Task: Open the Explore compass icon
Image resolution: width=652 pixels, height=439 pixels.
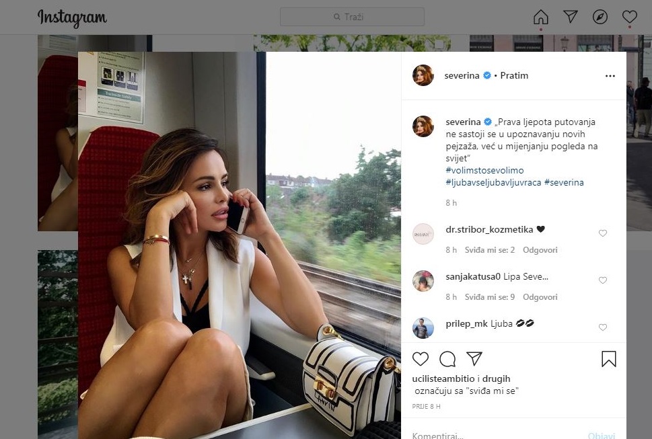Action: tap(600, 17)
